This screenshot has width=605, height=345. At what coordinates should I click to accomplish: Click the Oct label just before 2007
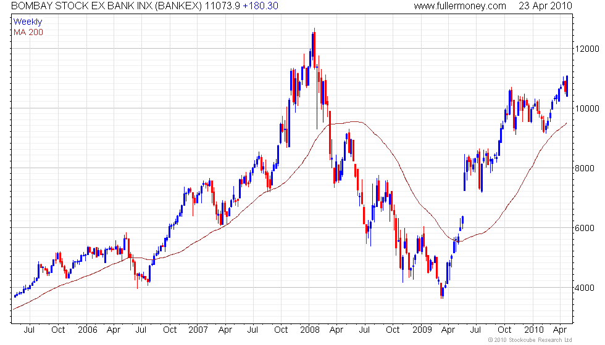(x=170, y=330)
